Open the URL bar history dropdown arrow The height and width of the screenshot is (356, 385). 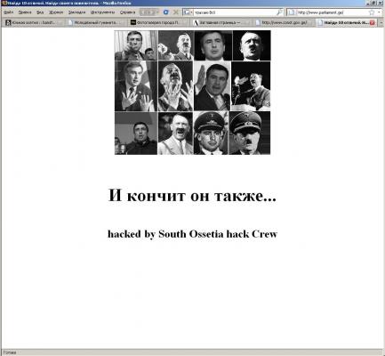pyautogui.click(x=379, y=12)
